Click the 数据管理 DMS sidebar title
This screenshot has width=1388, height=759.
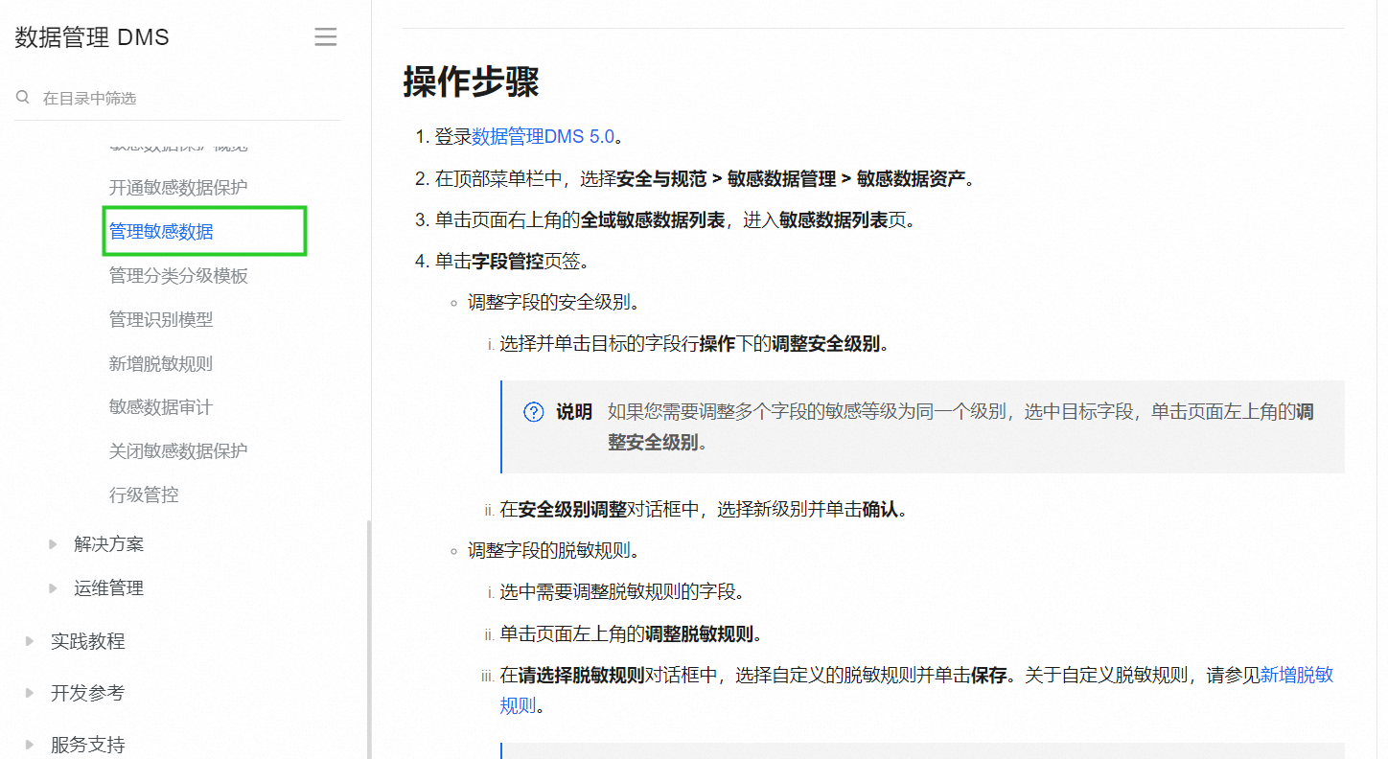tap(92, 37)
